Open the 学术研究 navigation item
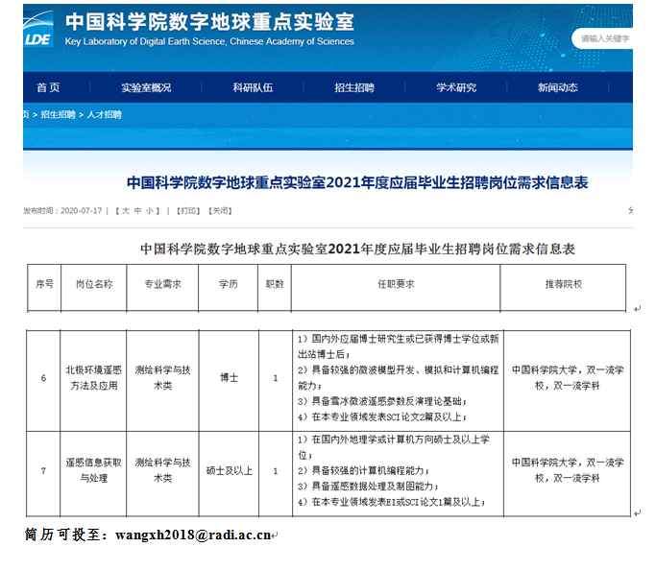The width and height of the screenshot is (656, 571). 456,87
